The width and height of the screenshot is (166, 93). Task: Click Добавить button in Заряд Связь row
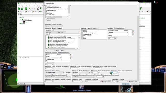pyautogui.click(x=68, y=73)
